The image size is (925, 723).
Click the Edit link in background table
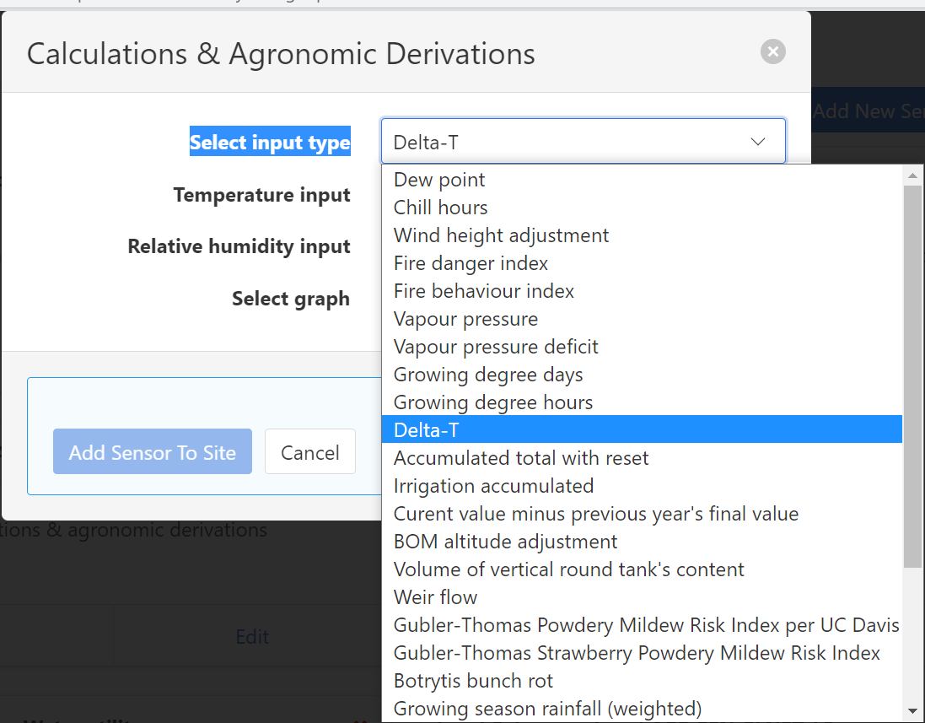[252, 637]
